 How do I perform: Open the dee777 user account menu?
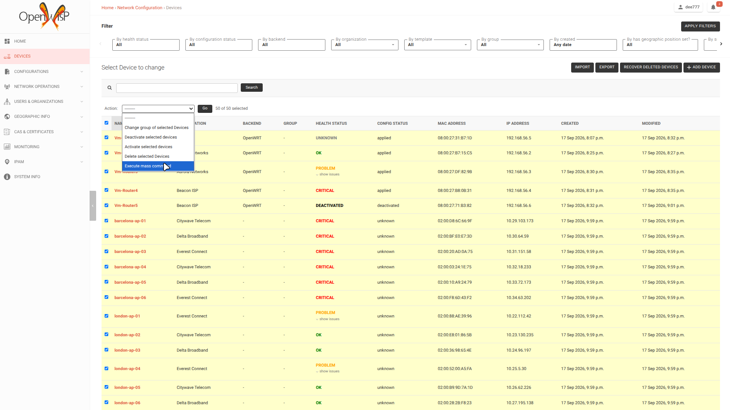pyautogui.click(x=688, y=7)
